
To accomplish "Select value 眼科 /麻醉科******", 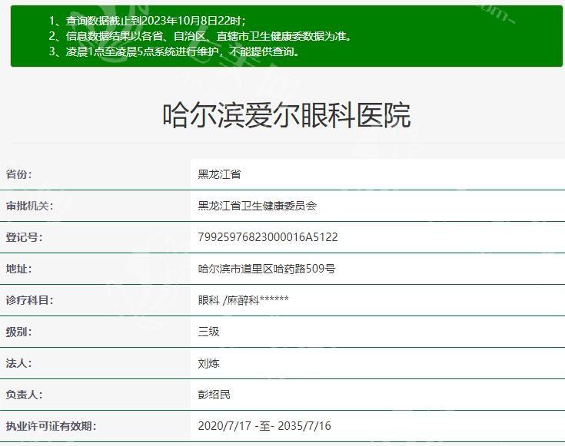I will tap(243, 300).
